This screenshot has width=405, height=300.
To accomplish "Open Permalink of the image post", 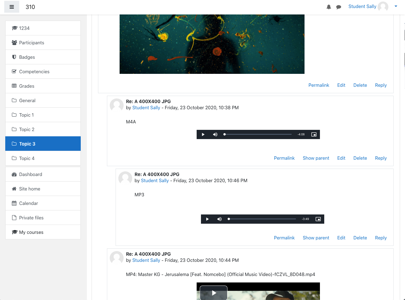I will [x=319, y=85].
